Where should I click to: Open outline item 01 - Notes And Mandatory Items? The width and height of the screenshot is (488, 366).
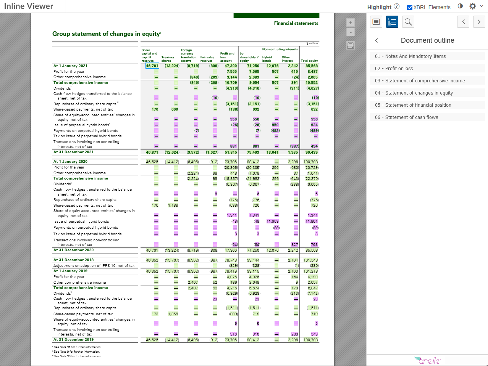428,56
